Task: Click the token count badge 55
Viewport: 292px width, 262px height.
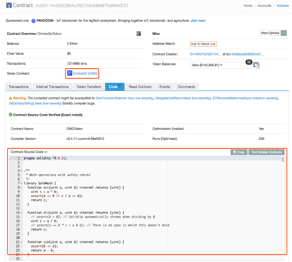Action: [x=248, y=62]
